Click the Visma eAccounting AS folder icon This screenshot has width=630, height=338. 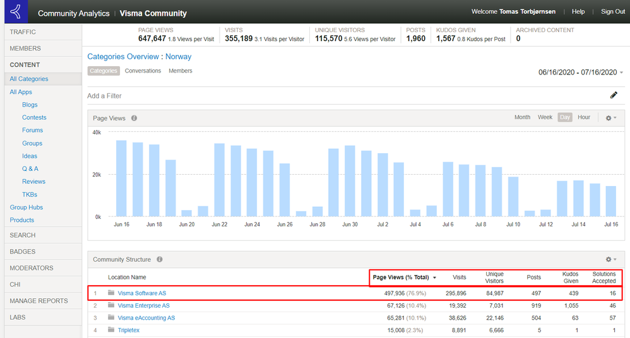(111, 317)
